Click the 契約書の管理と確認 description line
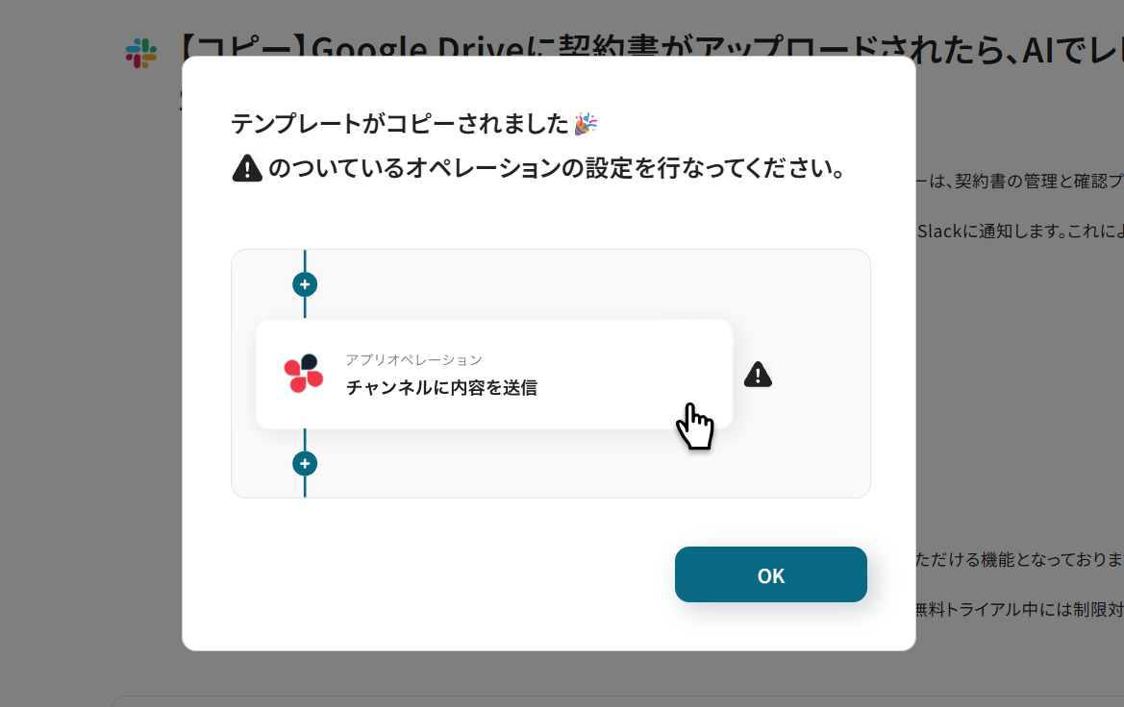Image resolution: width=1124 pixels, height=707 pixels. (1020, 182)
